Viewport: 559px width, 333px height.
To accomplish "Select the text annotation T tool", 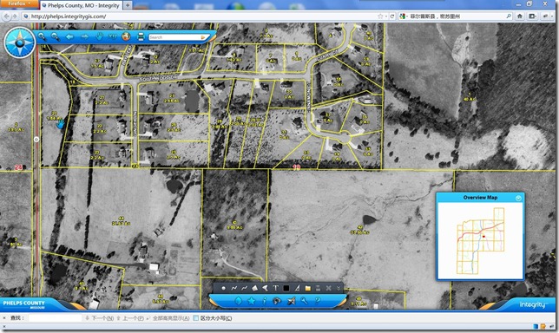I will [275, 288].
